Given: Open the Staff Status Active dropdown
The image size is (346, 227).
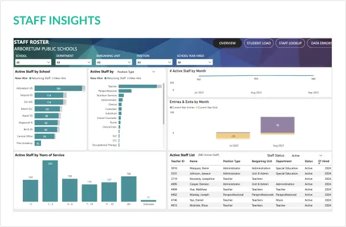Looking at the screenshot, I should 307,155.
